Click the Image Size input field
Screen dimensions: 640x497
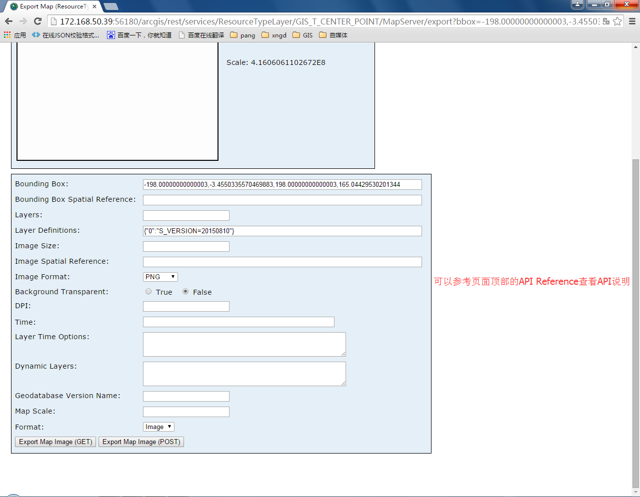186,246
